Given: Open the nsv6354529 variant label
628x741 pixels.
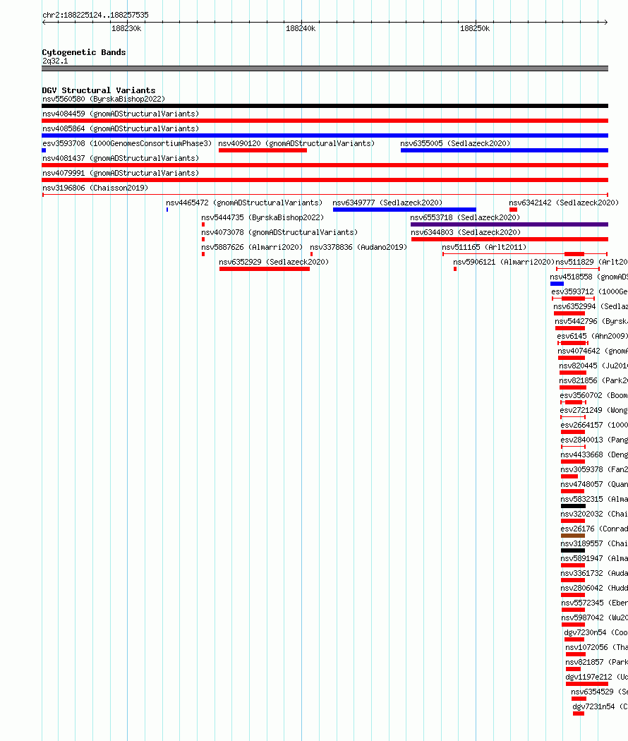Looking at the screenshot, I should (x=599, y=692).
